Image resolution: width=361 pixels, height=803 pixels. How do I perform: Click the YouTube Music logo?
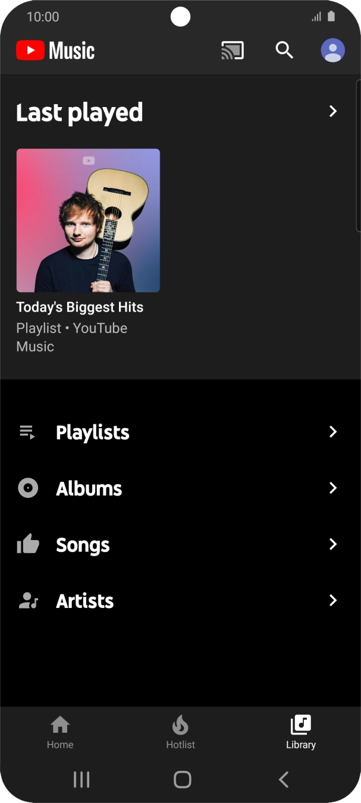pyautogui.click(x=55, y=50)
